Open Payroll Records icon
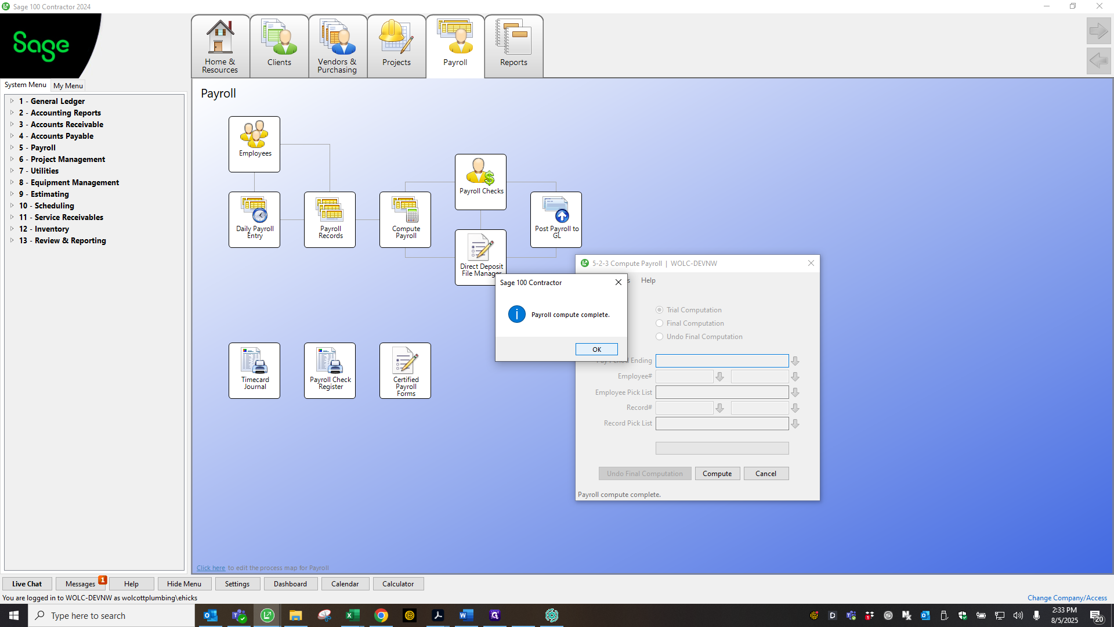 point(330,219)
